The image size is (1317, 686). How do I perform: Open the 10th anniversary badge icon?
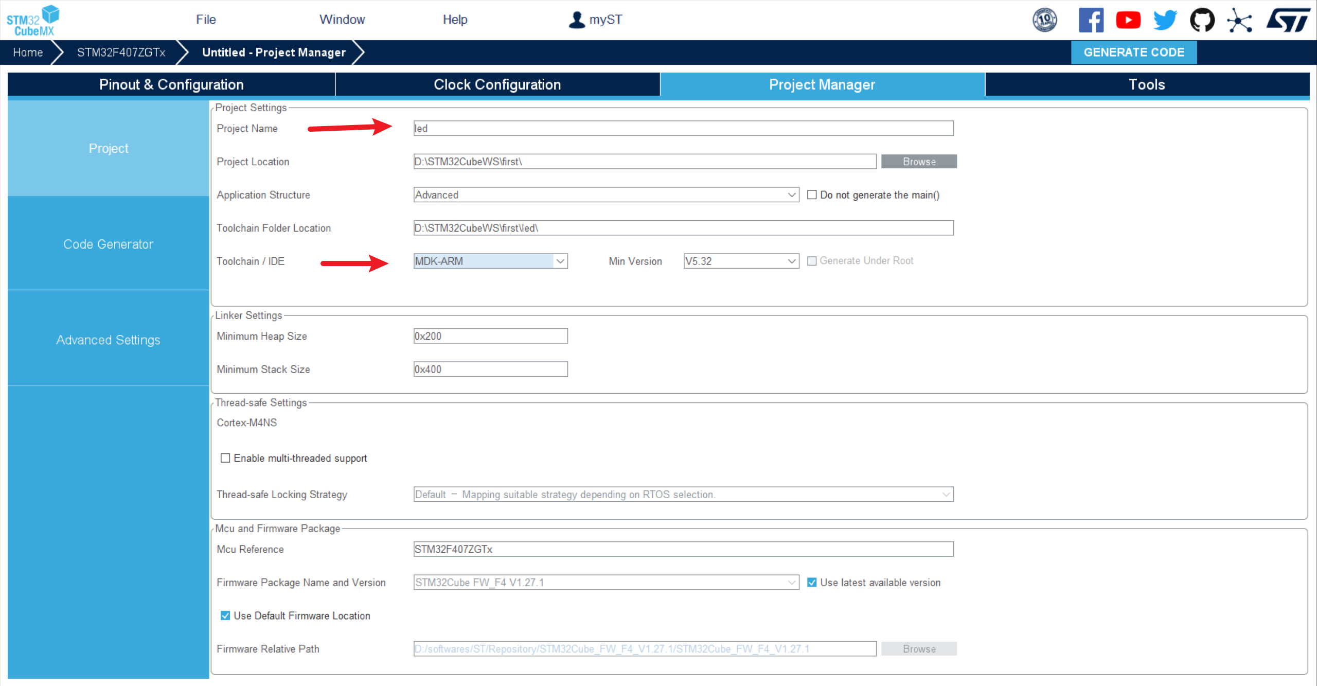1044,20
